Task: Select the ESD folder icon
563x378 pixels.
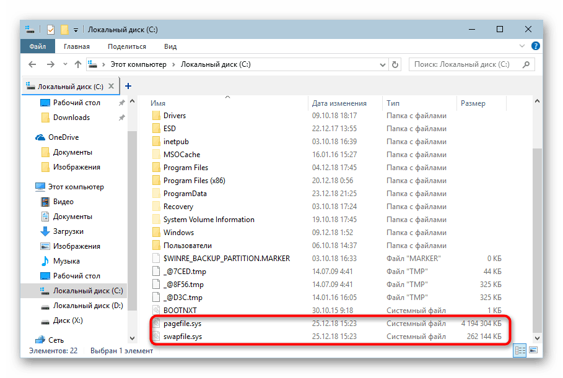Action: click(156, 129)
